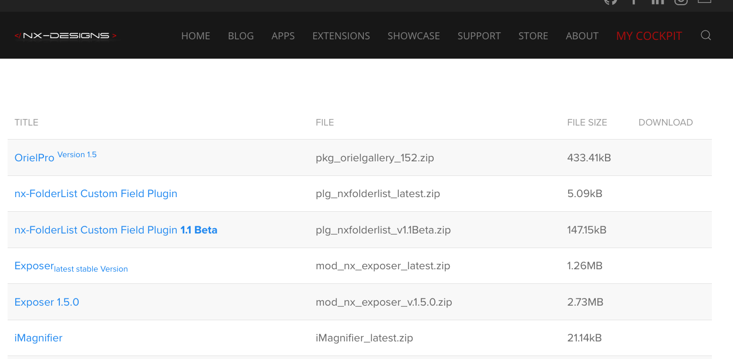The image size is (733, 359).
Task: Open the SHOWCASE section
Action: [x=414, y=36]
